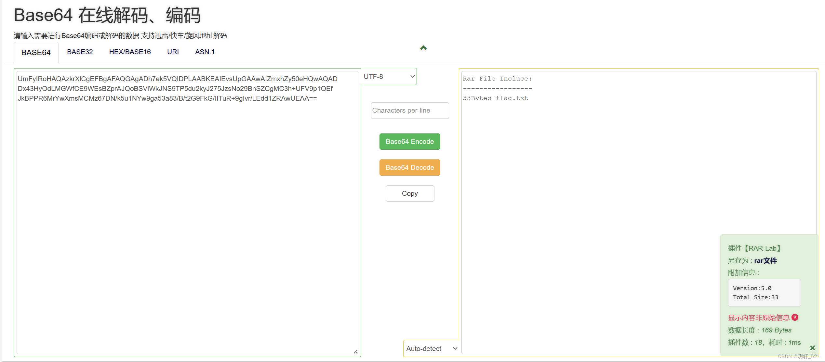Expand the Auto-detect dropdown
The width and height of the screenshot is (825, 362).
pos(431,348)
